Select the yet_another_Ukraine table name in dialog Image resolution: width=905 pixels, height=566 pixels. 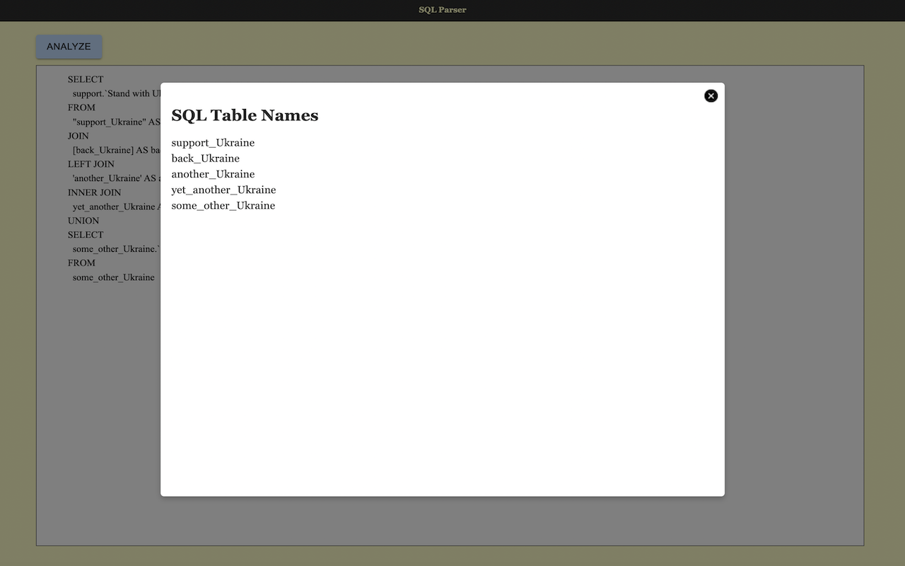tap(223, 190)
